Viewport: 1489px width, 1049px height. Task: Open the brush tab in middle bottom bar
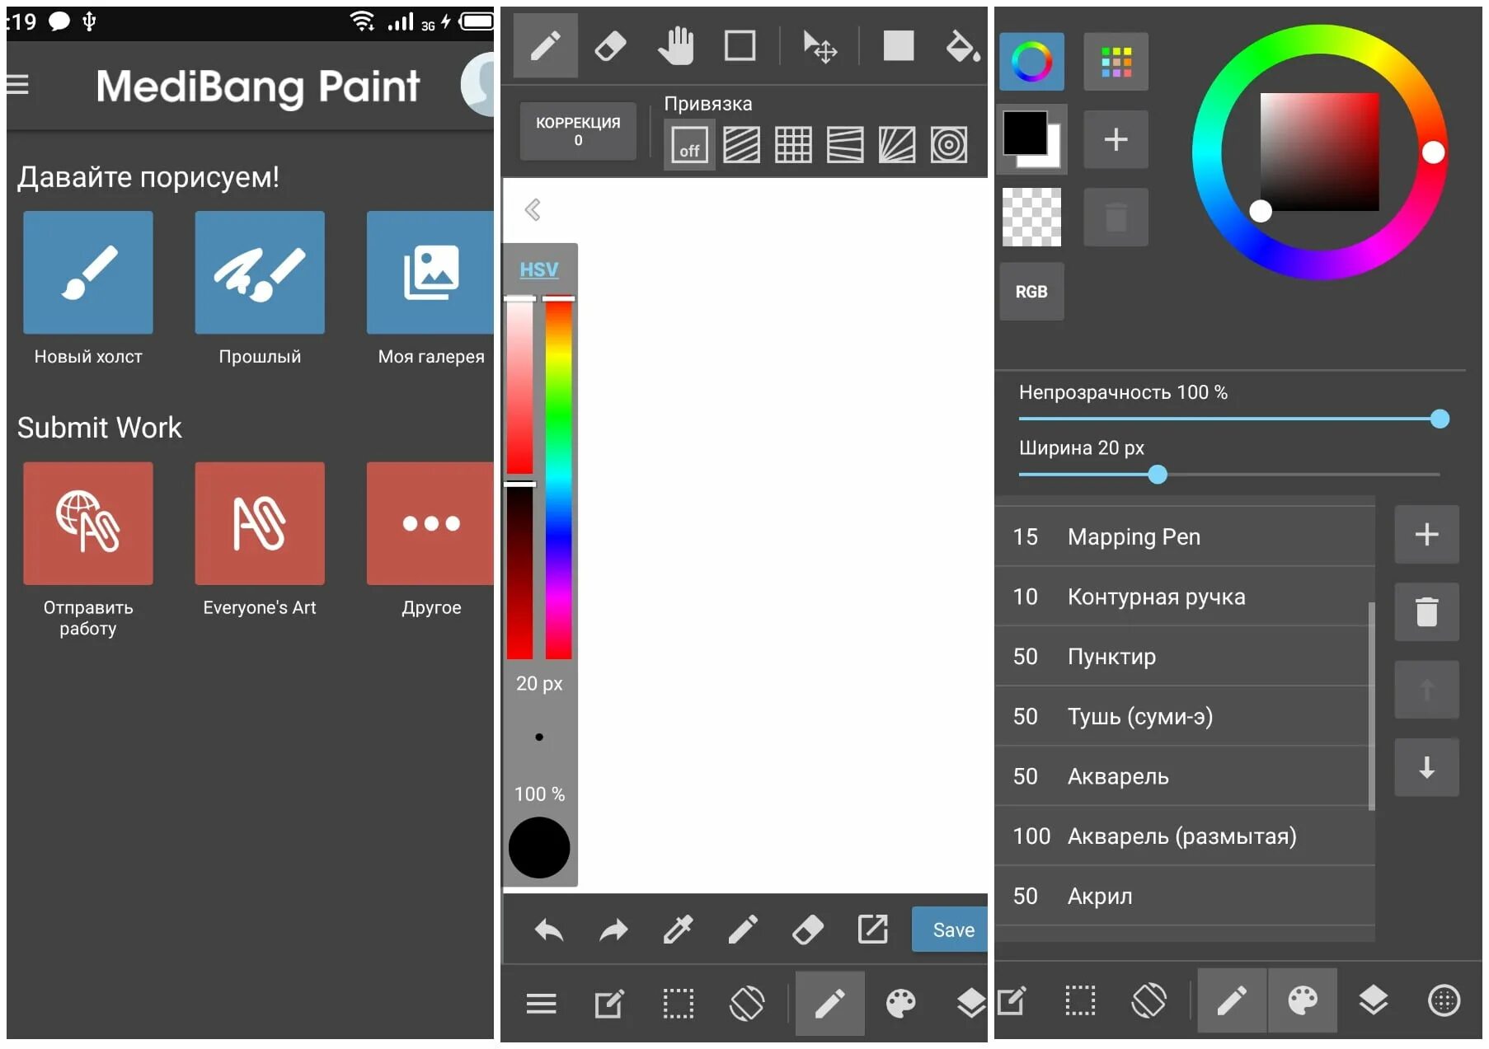click(x=829, y=1003)
